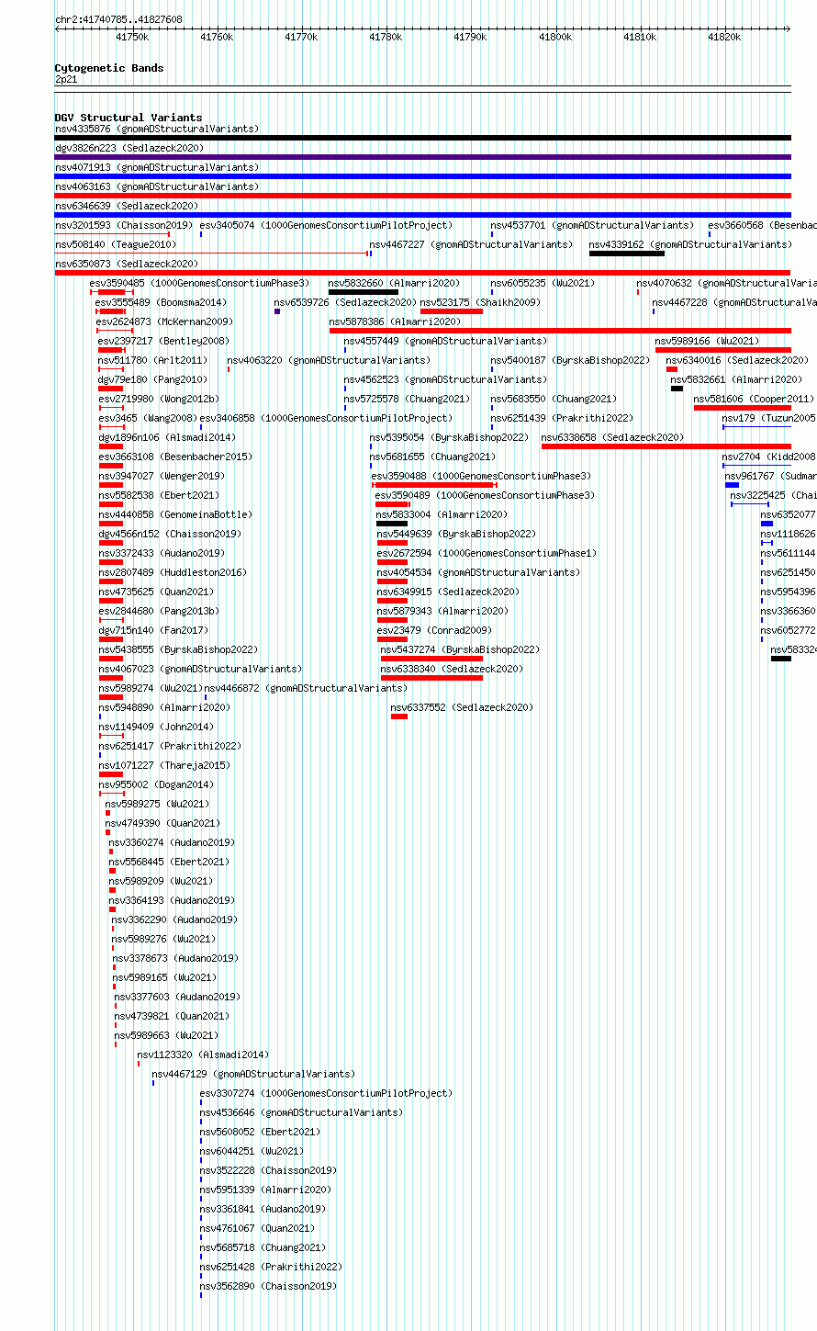Image resolution: width=817 pixels, height=1331 pixels.
Task: Click nsv6350873 Sedlazeck2020 variant label
Action: [x=127, y=264]
